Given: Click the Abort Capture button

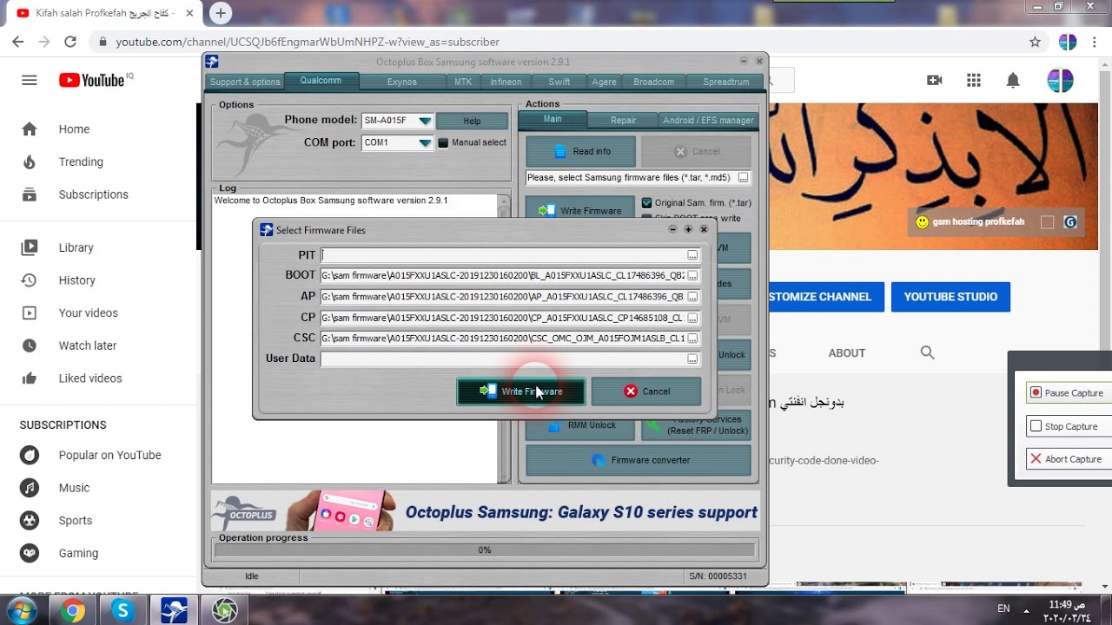Looking at the screenshot, I should pyautogui.click(x=1069, y=459).
